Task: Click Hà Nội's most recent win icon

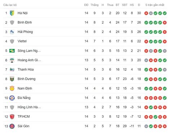Action: 165,13
